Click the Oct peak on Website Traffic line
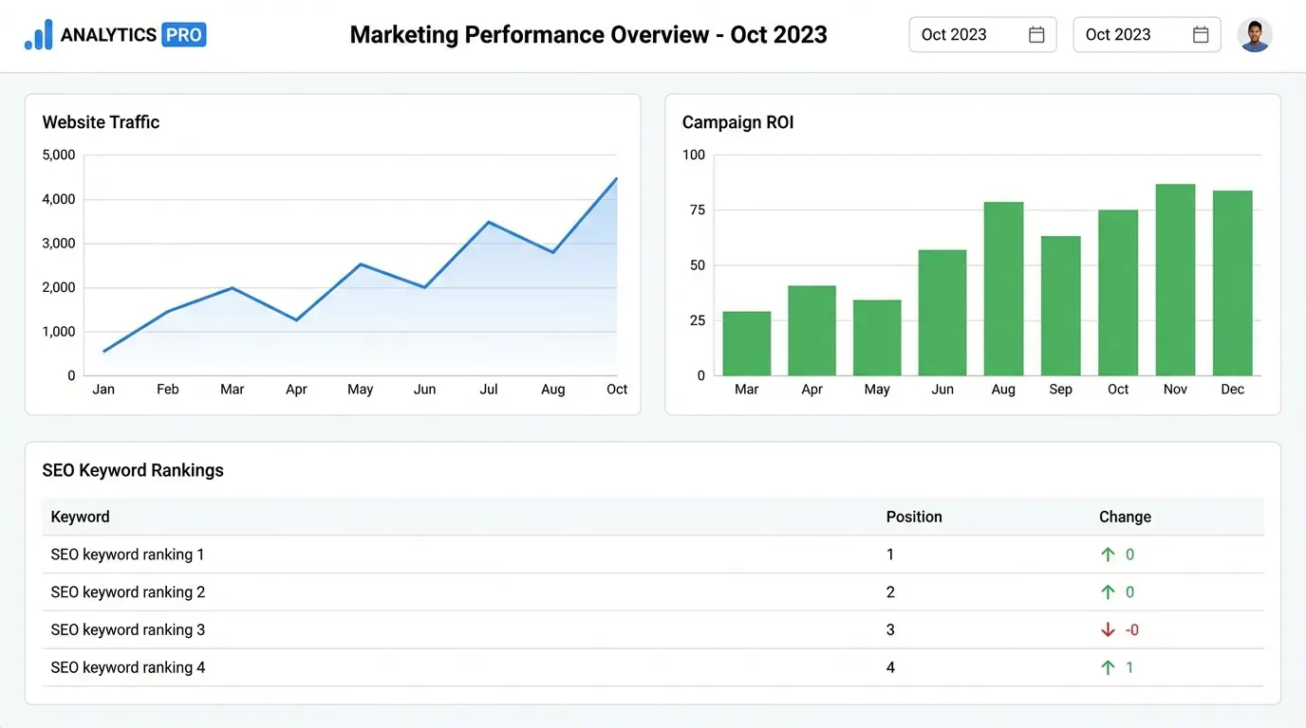The image size is (1306, 728). (x=616, y=178)
